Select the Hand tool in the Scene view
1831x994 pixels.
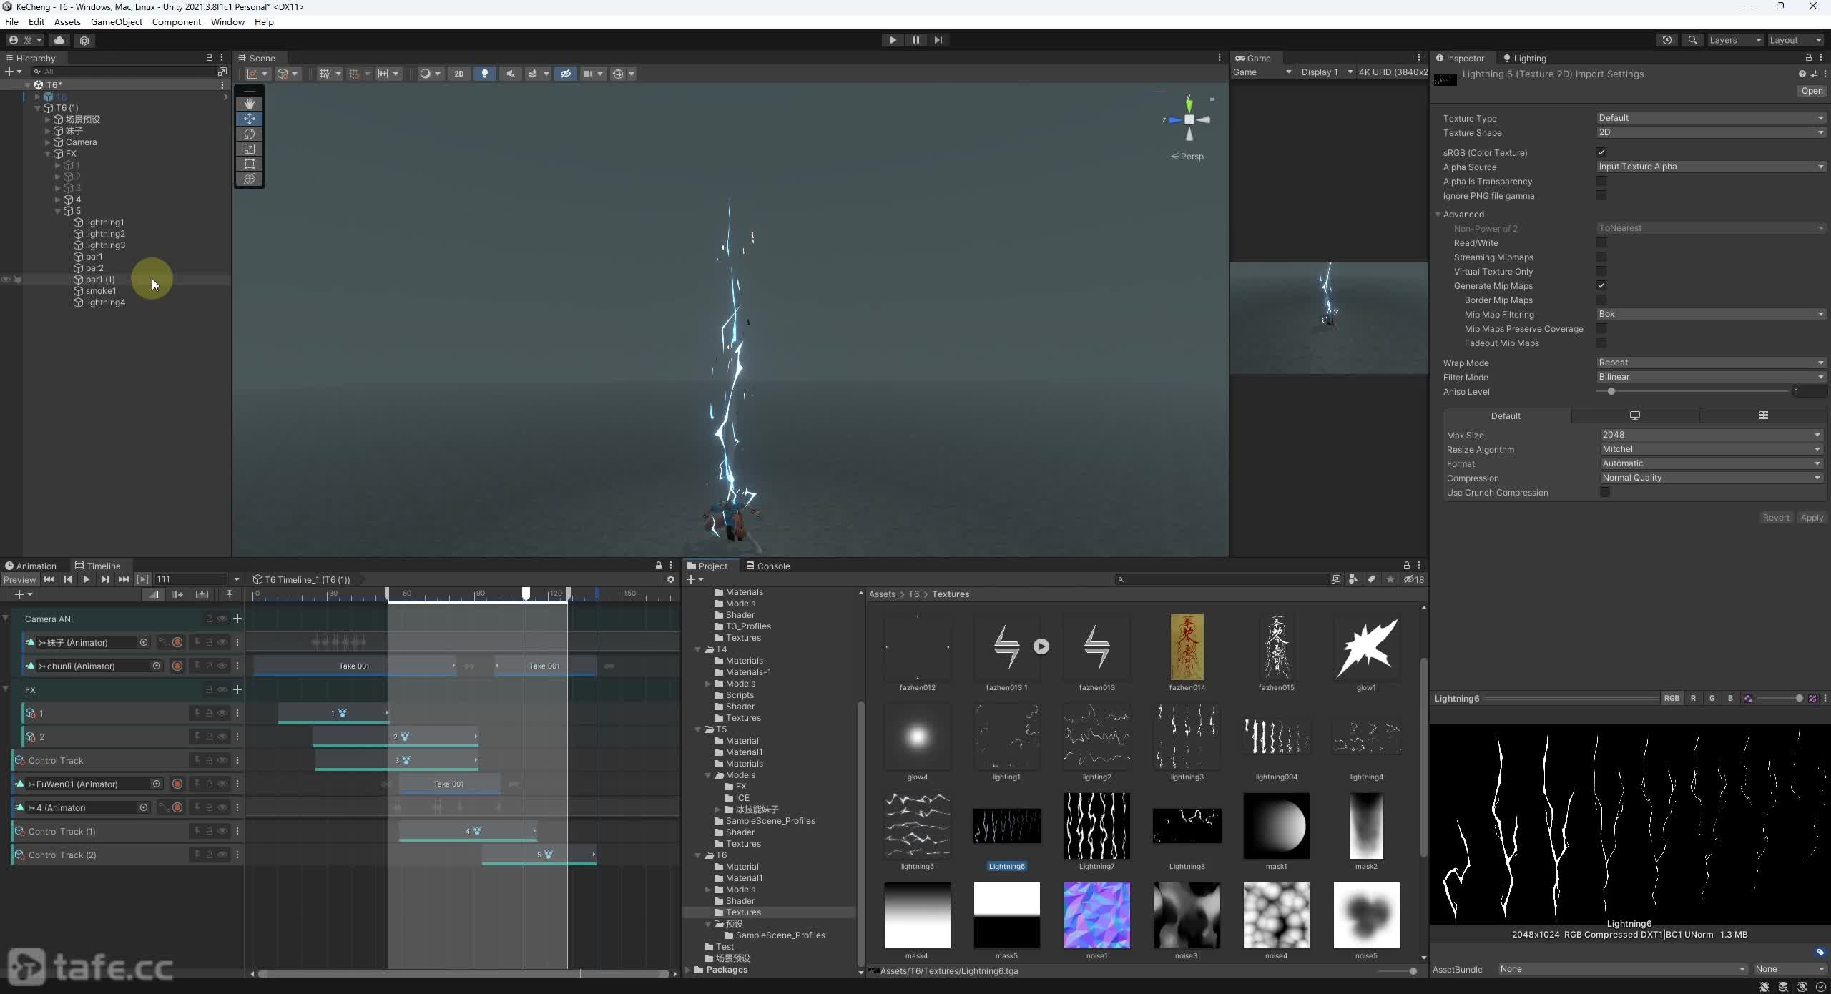(x=249, y=103)
